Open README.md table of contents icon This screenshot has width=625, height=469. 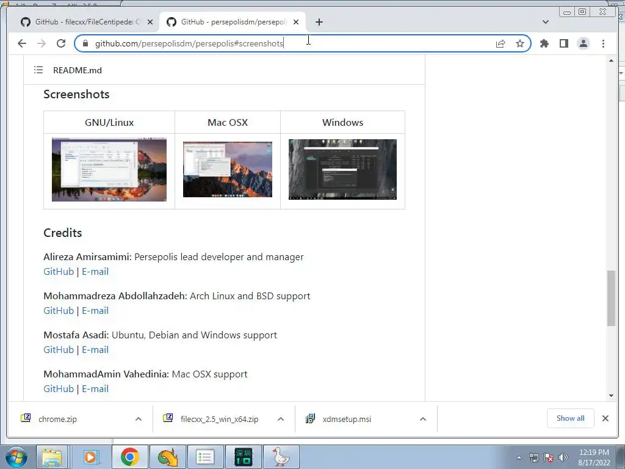38,70
